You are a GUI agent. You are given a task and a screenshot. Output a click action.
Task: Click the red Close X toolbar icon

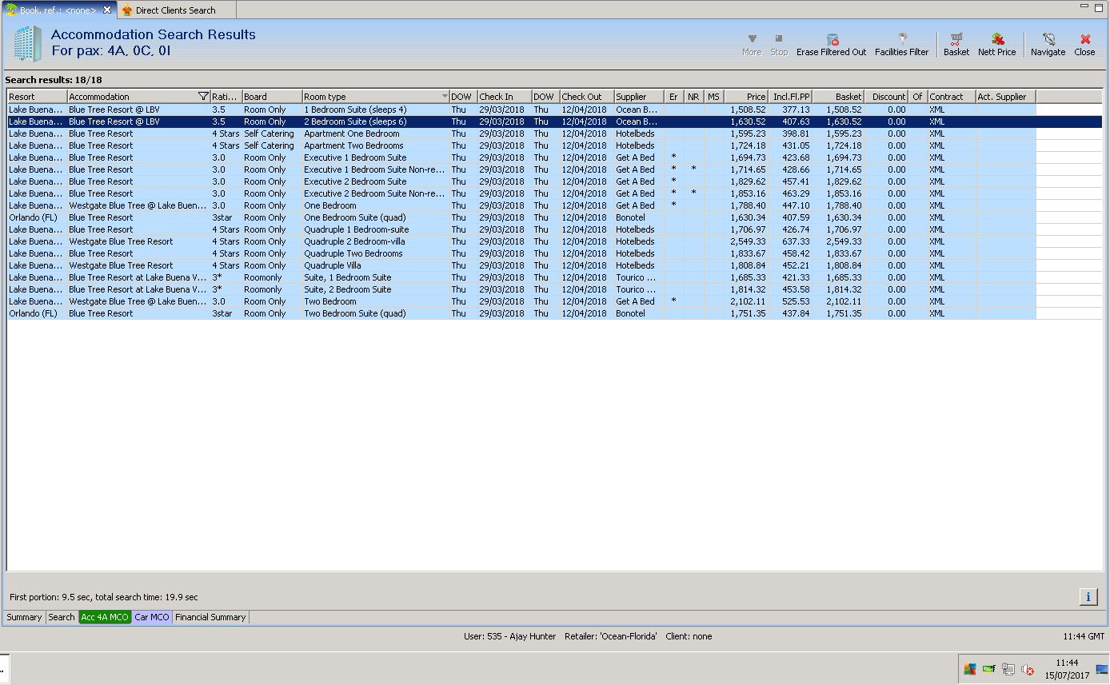coord(1084,44)
